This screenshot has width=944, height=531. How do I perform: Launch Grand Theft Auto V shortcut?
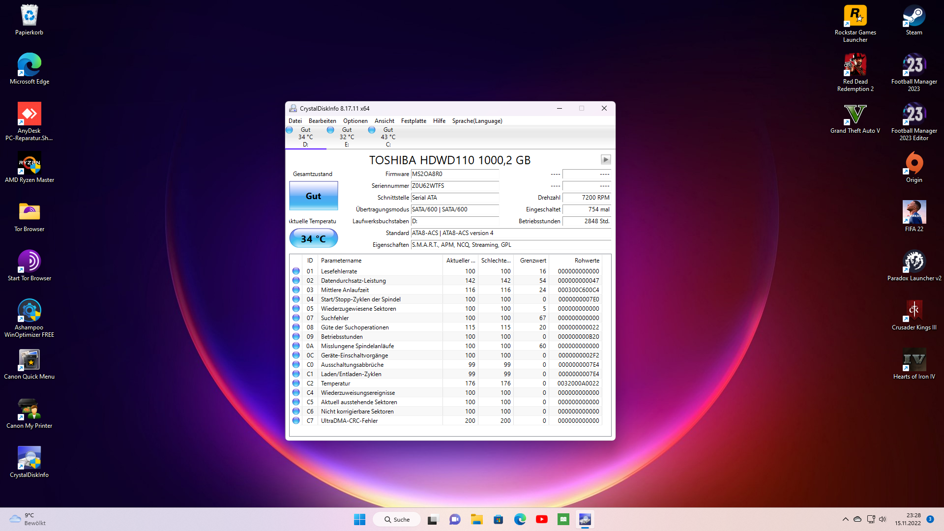click(x=855, y=113)
